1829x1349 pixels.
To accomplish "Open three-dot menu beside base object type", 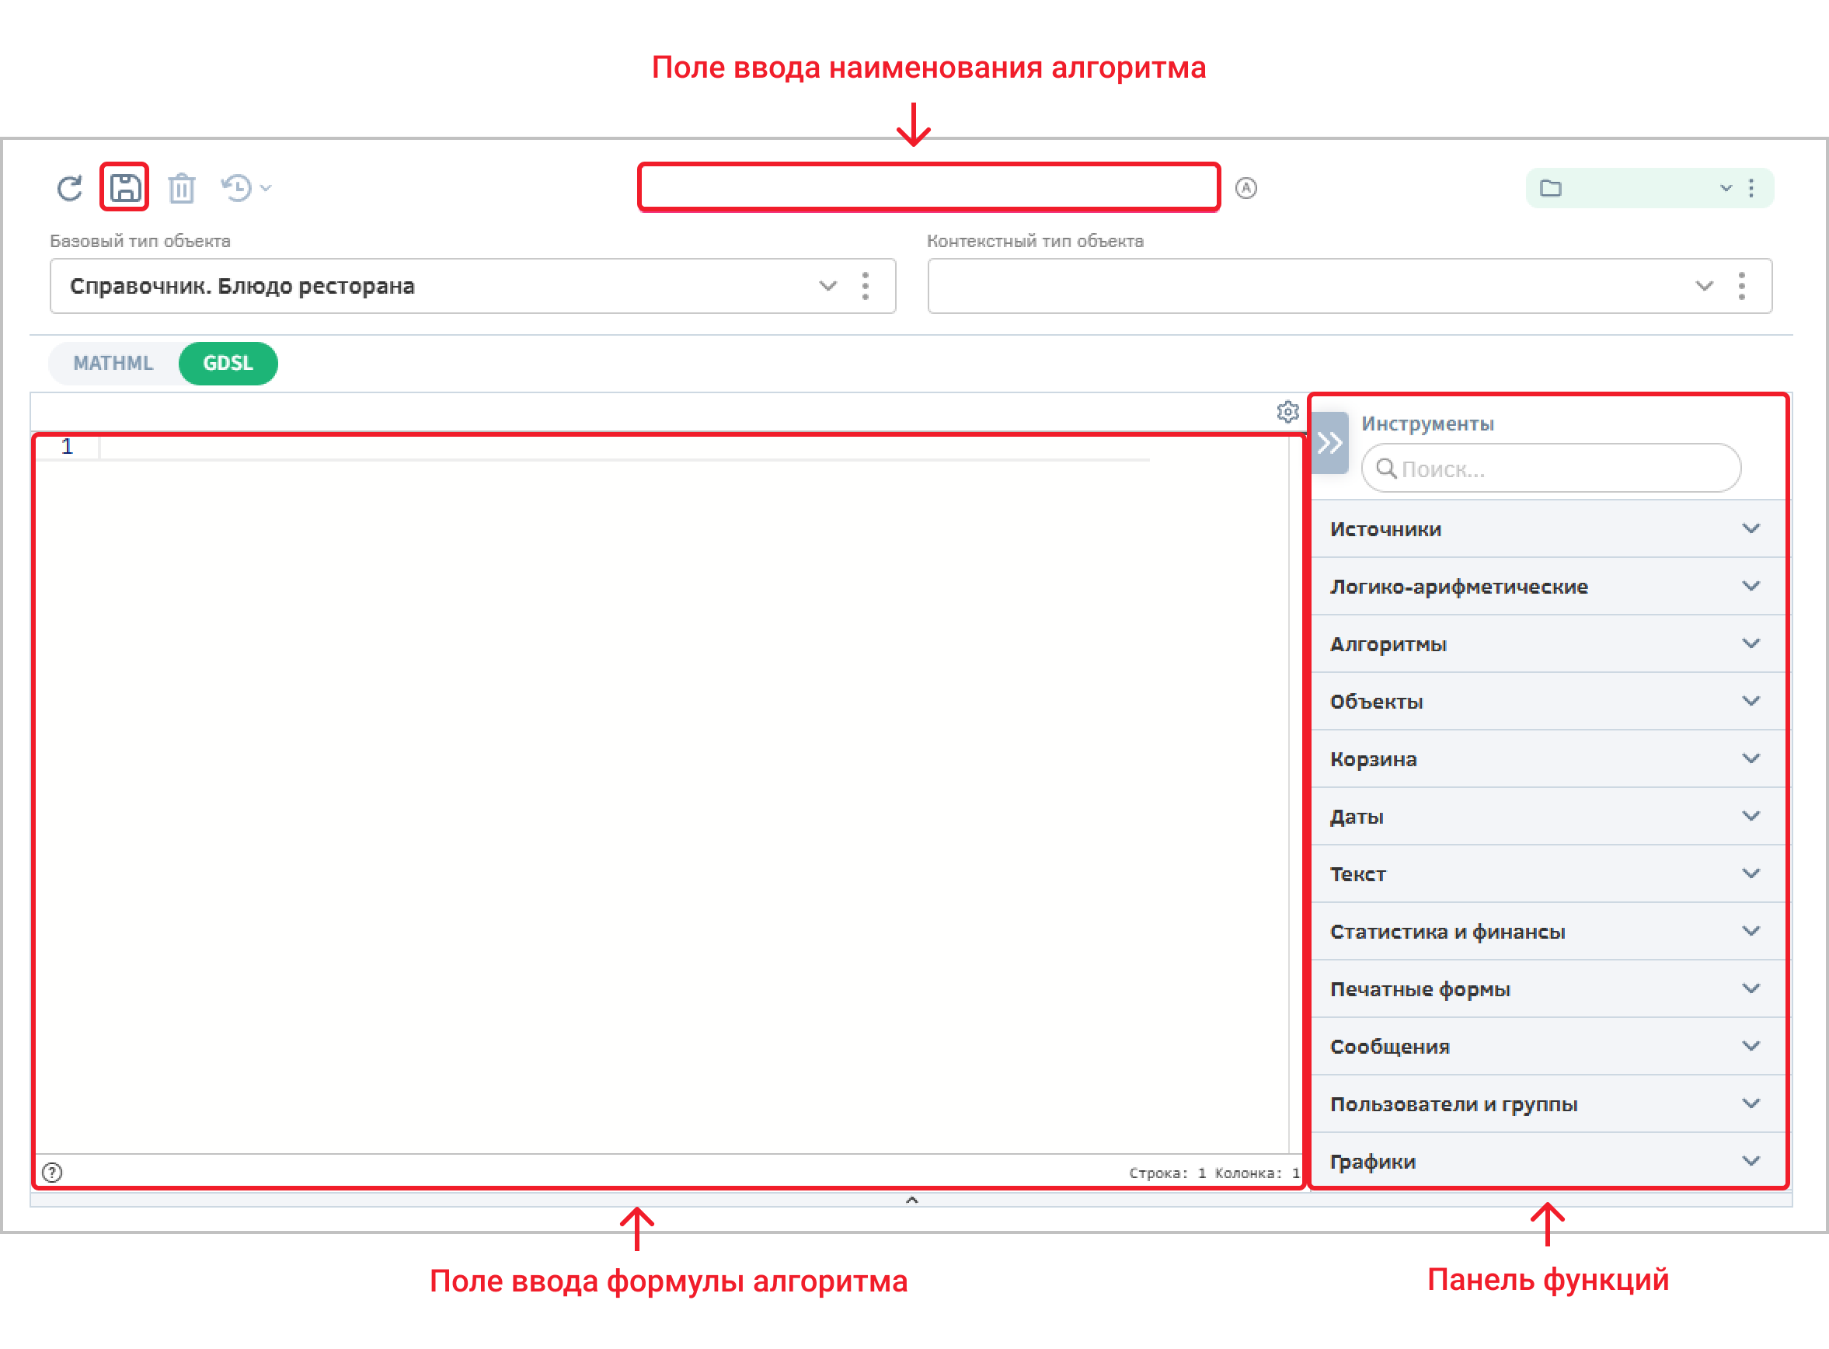I will [866, 286].
